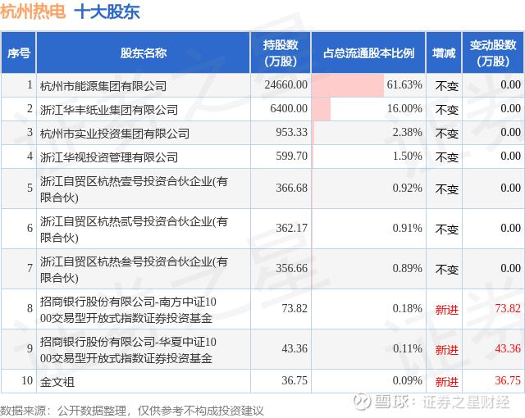Select 浙江自贸区杭热叁号投资合伙企业 name cell
This screenshot has height=418, width=525.
(x=144, y=269)
